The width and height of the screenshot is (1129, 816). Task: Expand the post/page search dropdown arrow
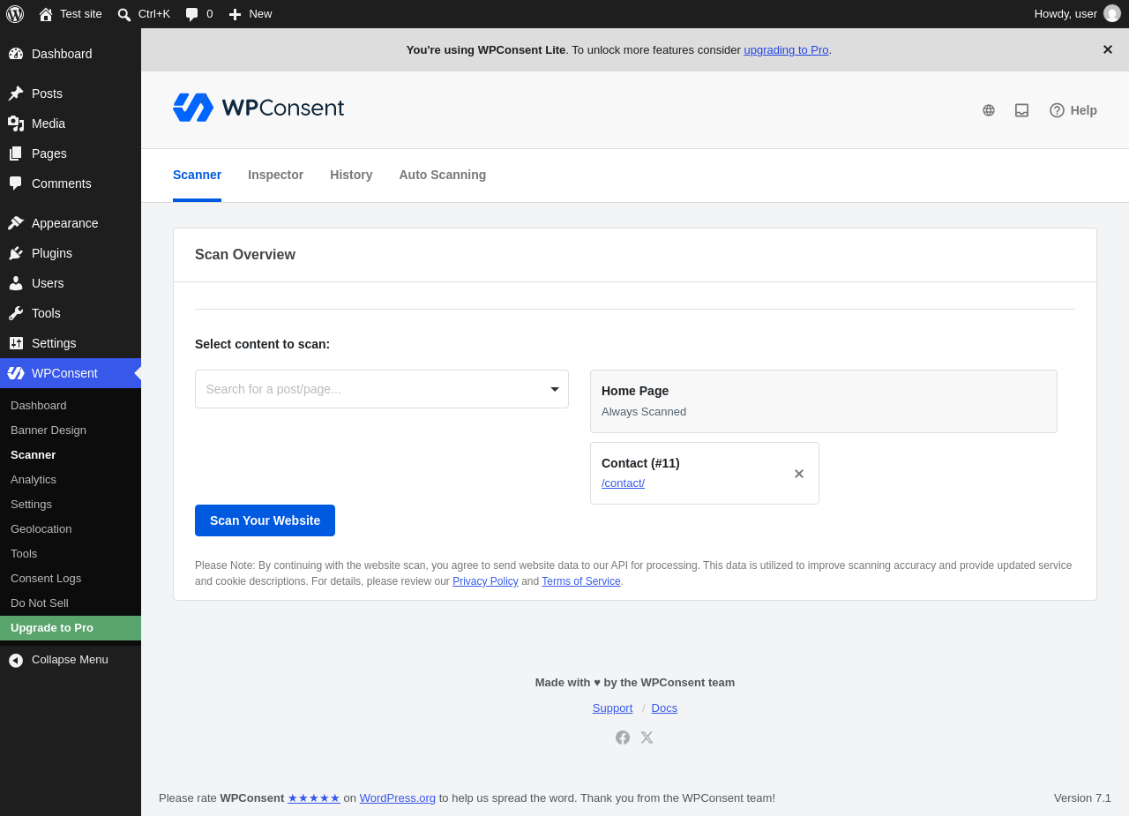[x=555, y=389]
